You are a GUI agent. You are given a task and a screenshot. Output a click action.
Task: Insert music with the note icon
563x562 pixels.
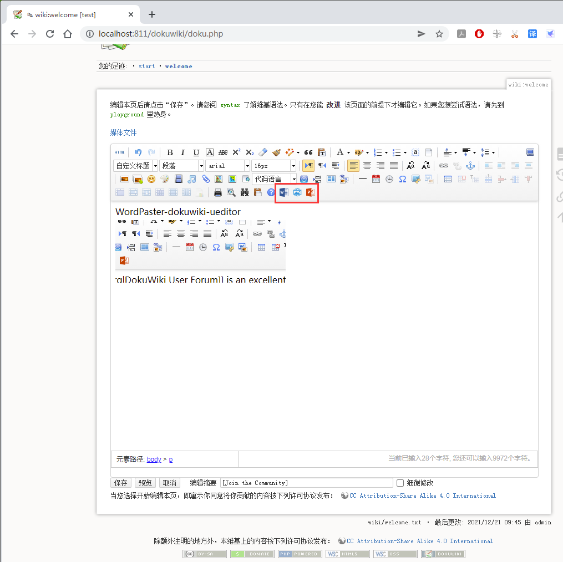tap(192, 178)
